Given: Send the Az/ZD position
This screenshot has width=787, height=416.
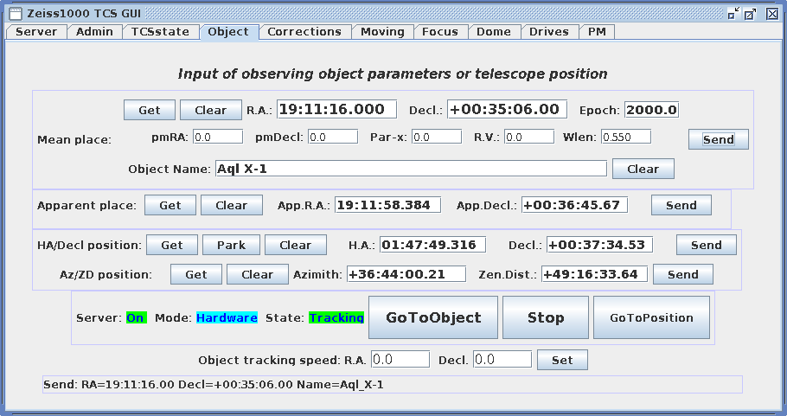Looking at the screenshot, I should pyautogui.click(x=682, y=274).
